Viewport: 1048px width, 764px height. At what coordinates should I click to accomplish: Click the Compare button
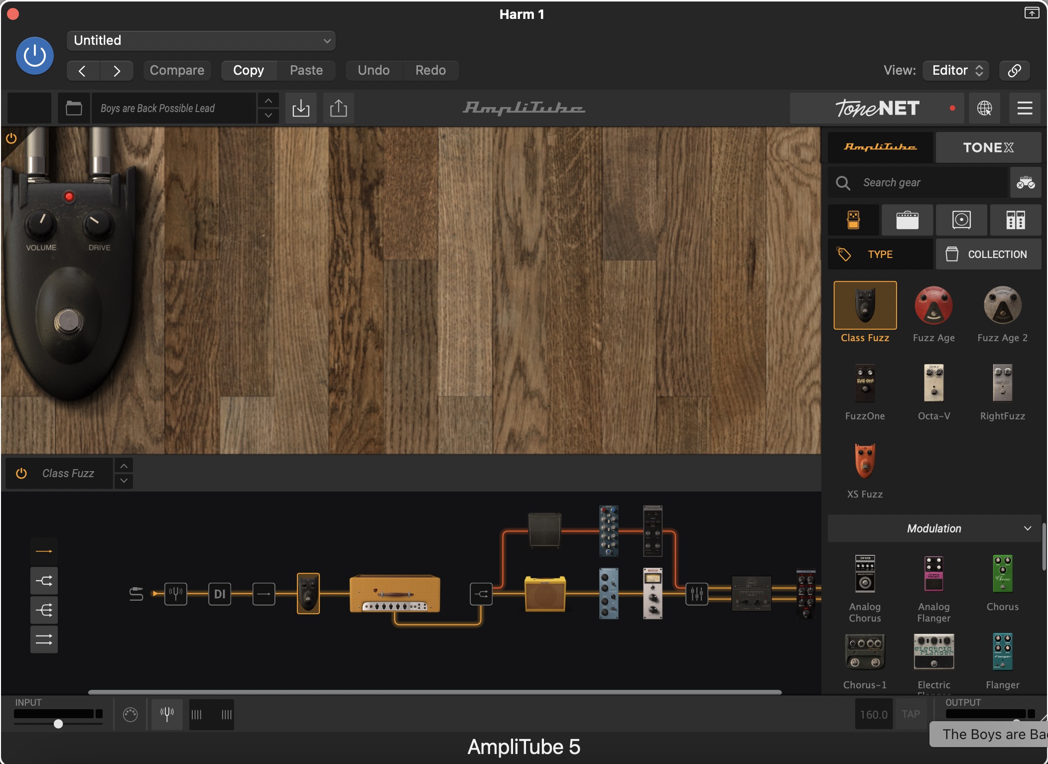177,71
